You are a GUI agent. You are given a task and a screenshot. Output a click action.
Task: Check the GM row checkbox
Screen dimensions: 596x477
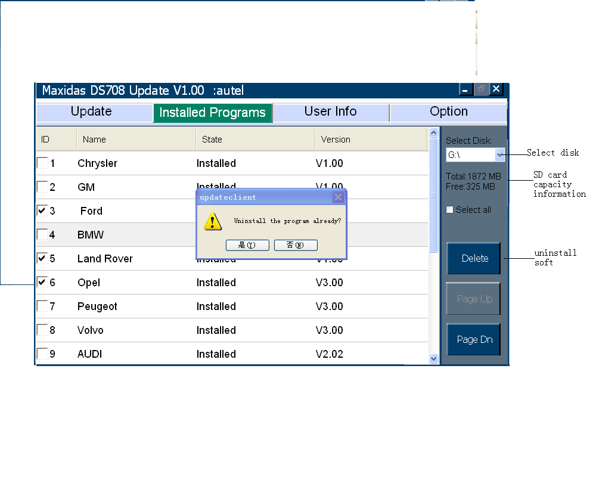[x=42, y=187]
